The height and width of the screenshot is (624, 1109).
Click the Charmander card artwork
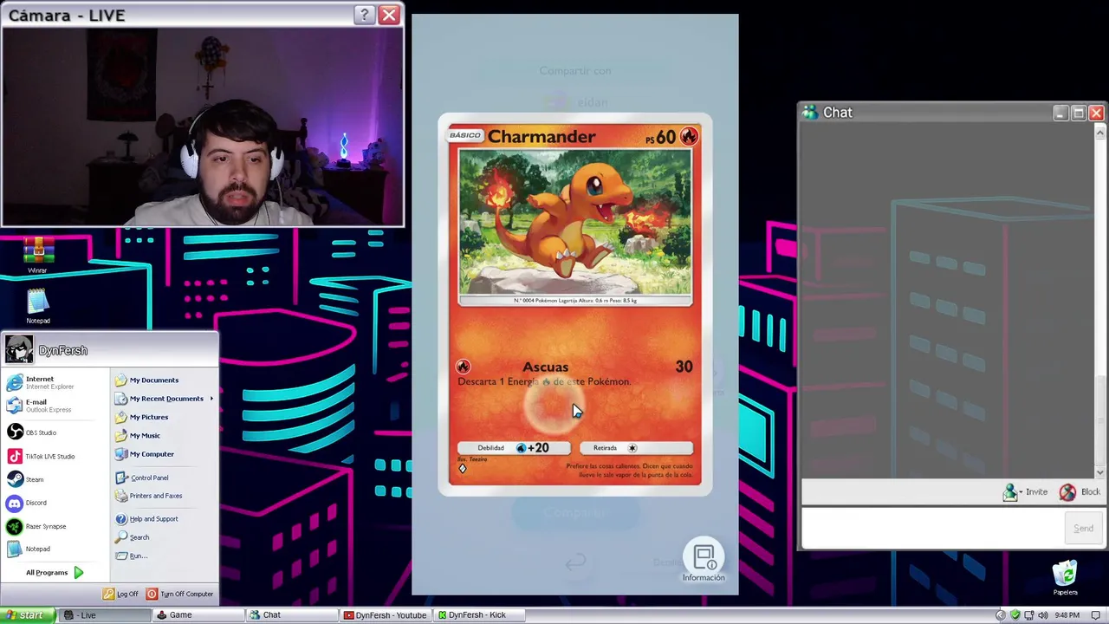575,222
